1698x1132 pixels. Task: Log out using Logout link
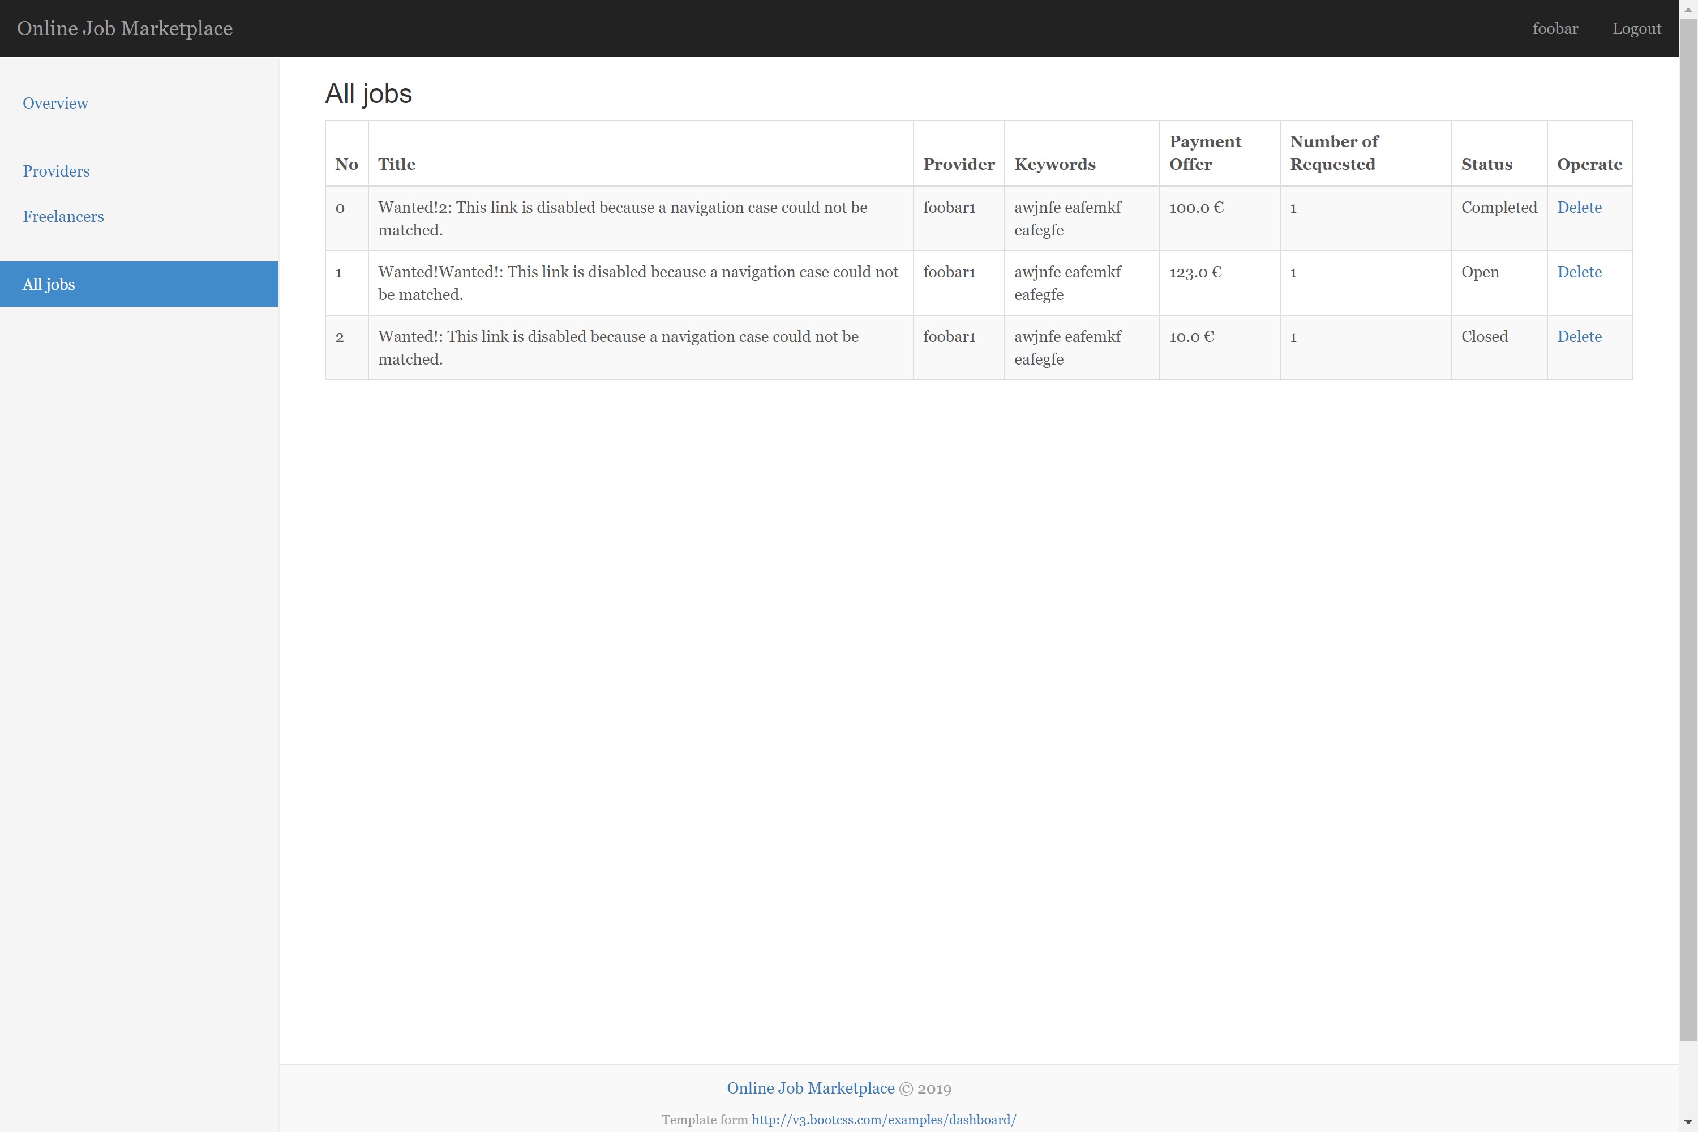[1637, 28]
